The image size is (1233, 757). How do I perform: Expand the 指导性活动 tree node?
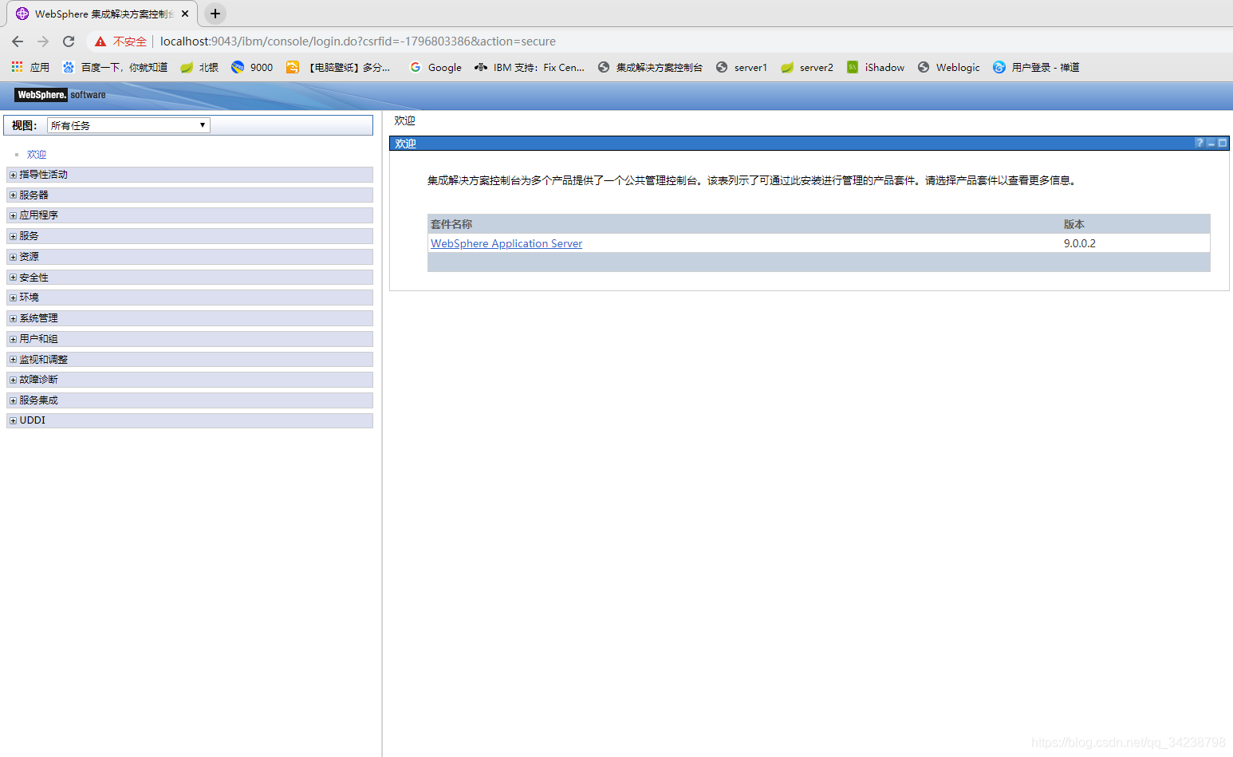click(x=13, y=175)
